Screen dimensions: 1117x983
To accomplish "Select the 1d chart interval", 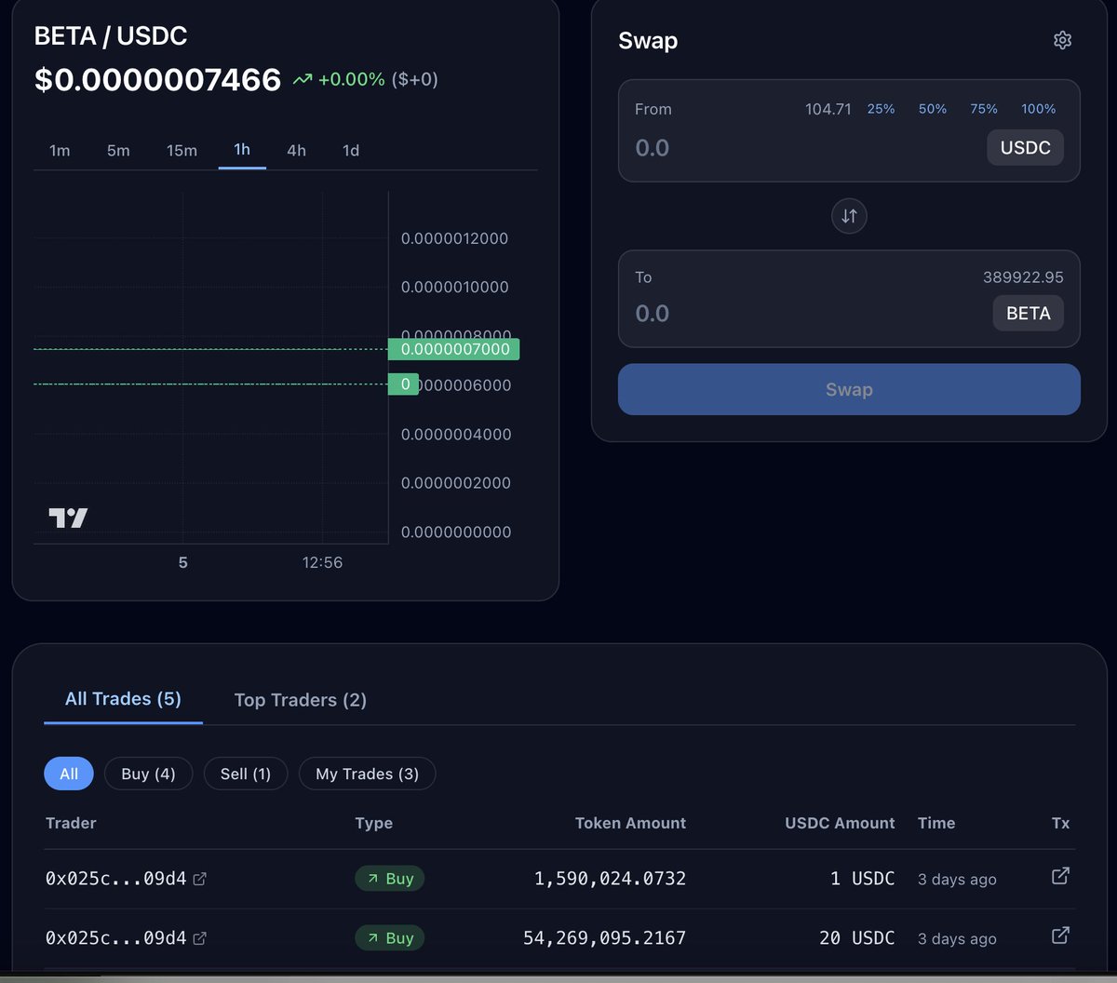I will click(351, 150).
